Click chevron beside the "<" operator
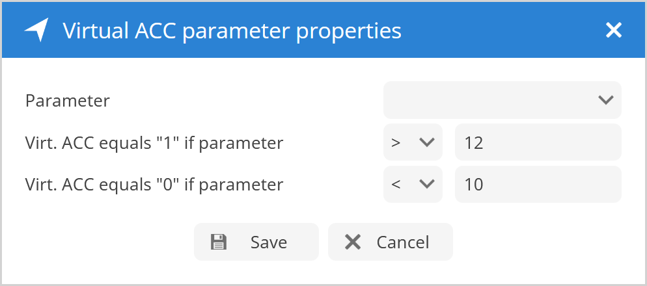647x286 pixels. [x=427, y=184]
